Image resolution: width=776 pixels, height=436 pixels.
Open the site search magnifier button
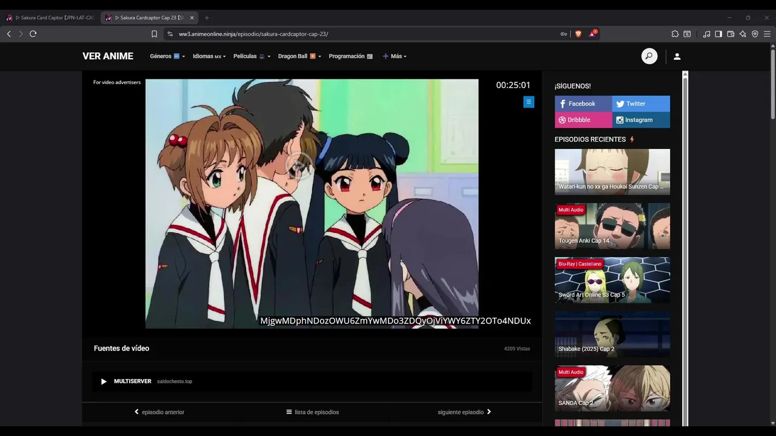click(649, 56)
